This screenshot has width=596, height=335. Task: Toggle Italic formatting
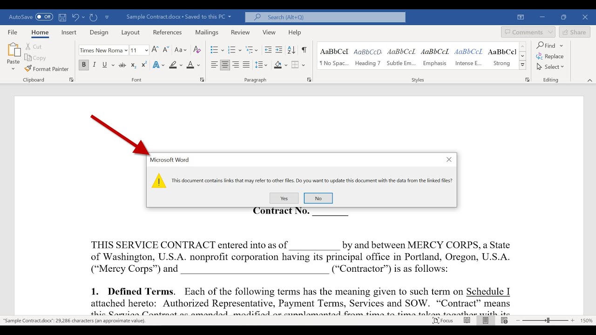(95, 65)
